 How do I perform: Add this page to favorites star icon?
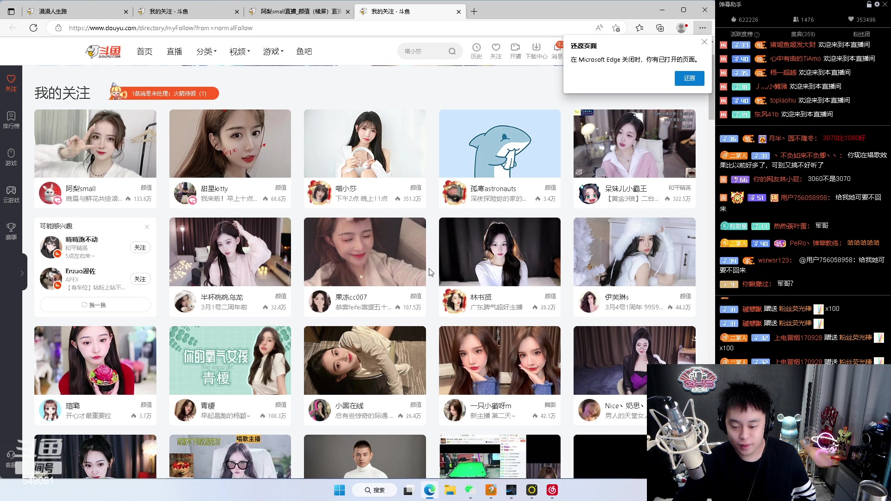click(x=616, y=28)
